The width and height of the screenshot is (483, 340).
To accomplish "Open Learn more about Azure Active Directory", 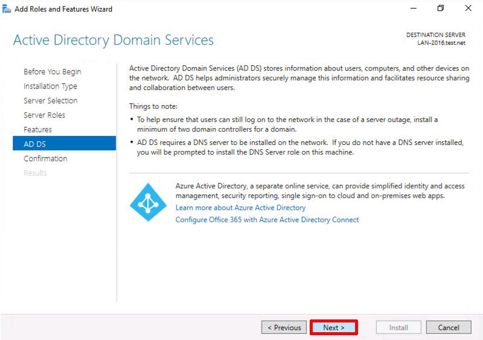I will 240,208.
